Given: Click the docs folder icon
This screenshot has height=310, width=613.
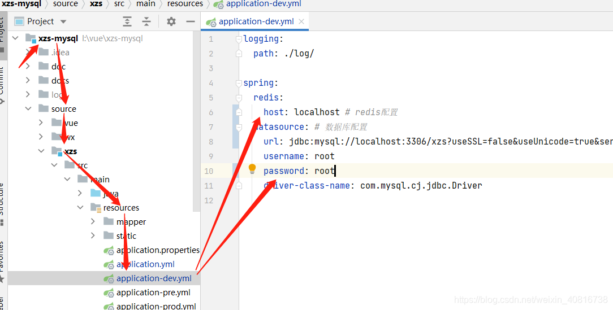Looking at the screenshot, I should coord(44,80).
